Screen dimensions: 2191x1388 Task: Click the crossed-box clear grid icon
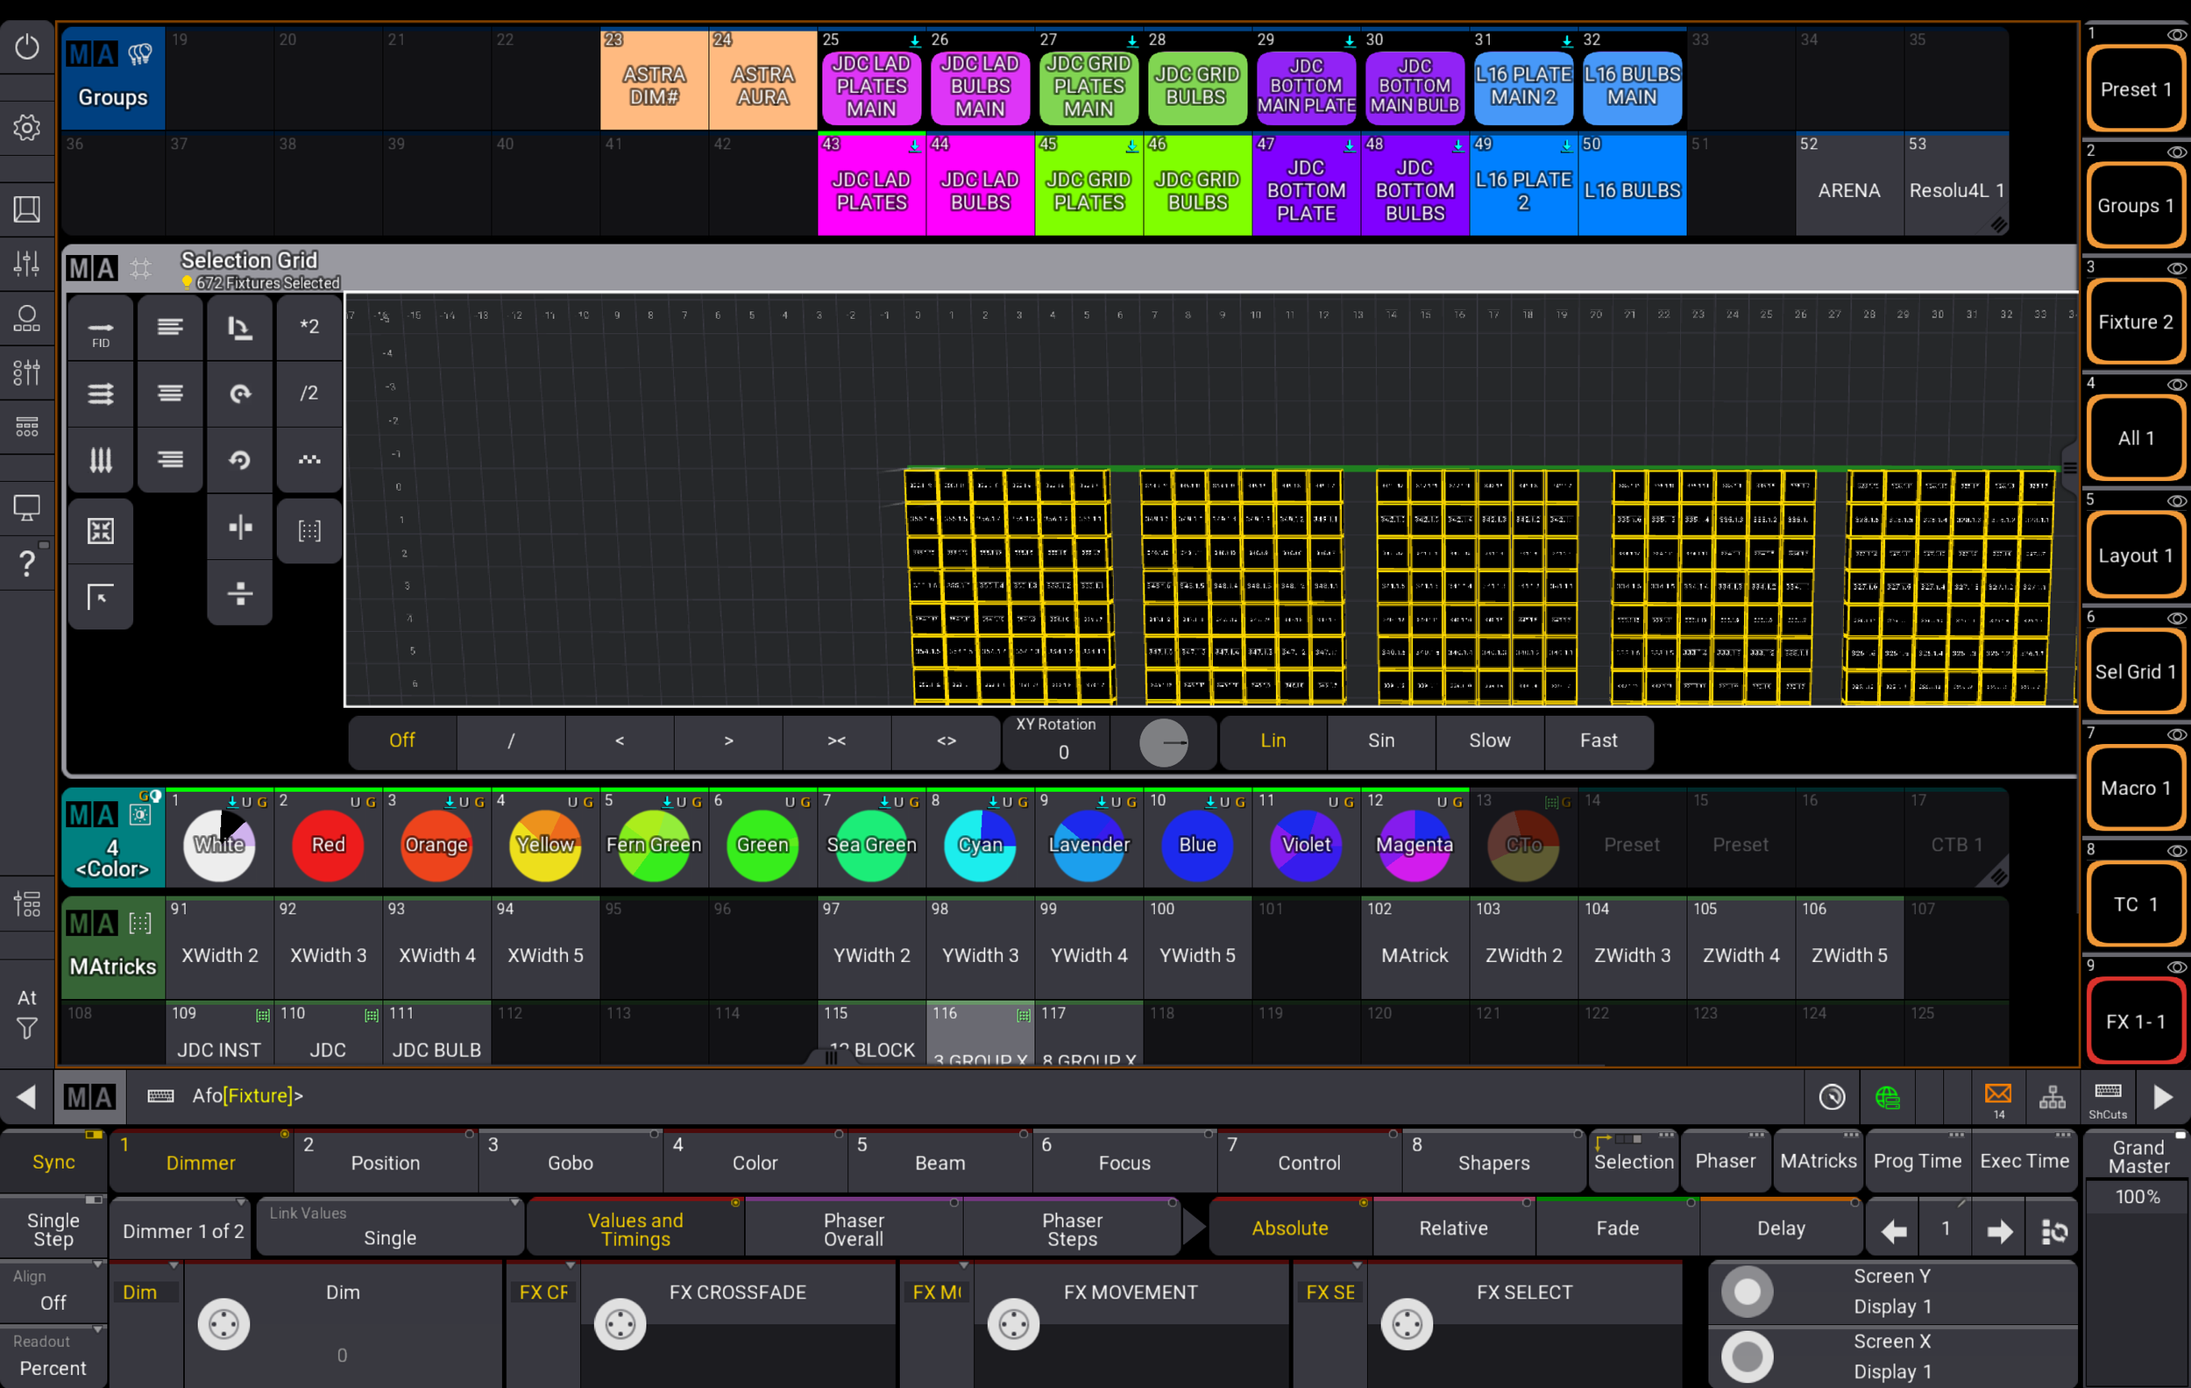click(x=100, y=530)
